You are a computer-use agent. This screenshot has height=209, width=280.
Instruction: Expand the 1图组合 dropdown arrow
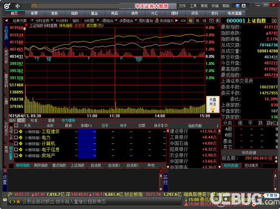[116, 20]
